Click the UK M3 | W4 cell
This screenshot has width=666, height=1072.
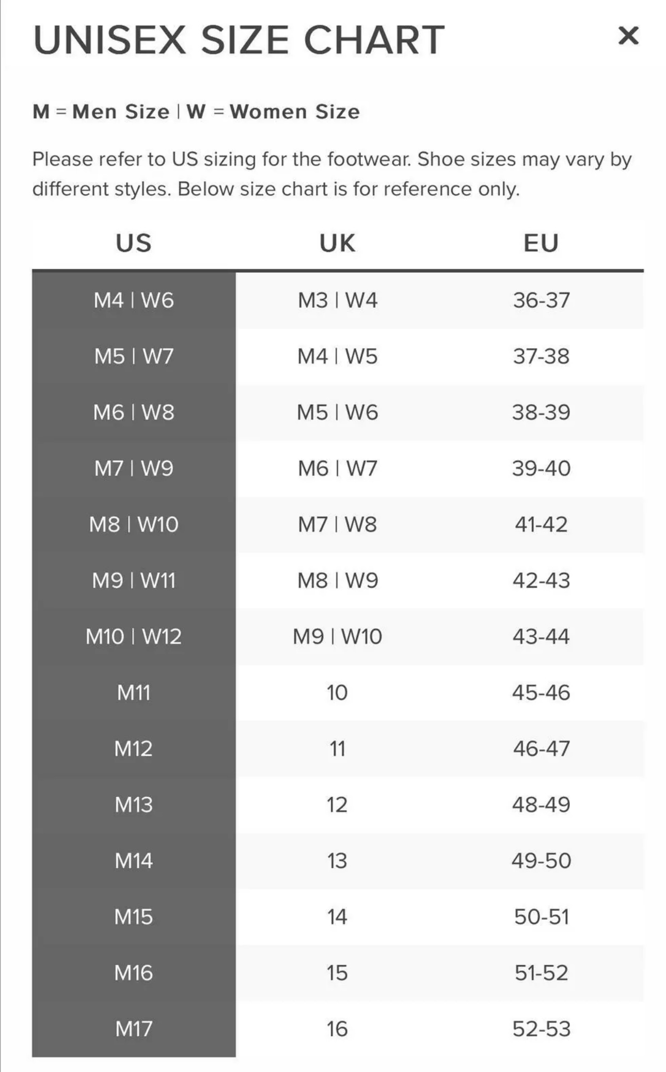click(337, 300)
